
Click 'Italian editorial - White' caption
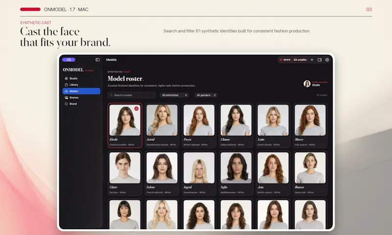pyautogui.click(x=232, y=145)
